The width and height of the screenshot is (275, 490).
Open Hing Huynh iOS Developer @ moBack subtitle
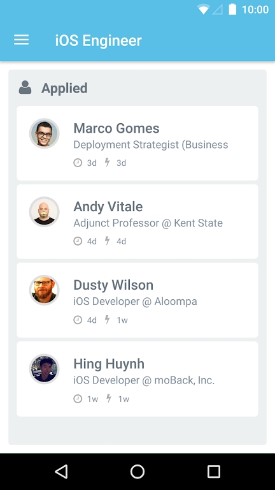pyautogui.click(x=144, y=380)
